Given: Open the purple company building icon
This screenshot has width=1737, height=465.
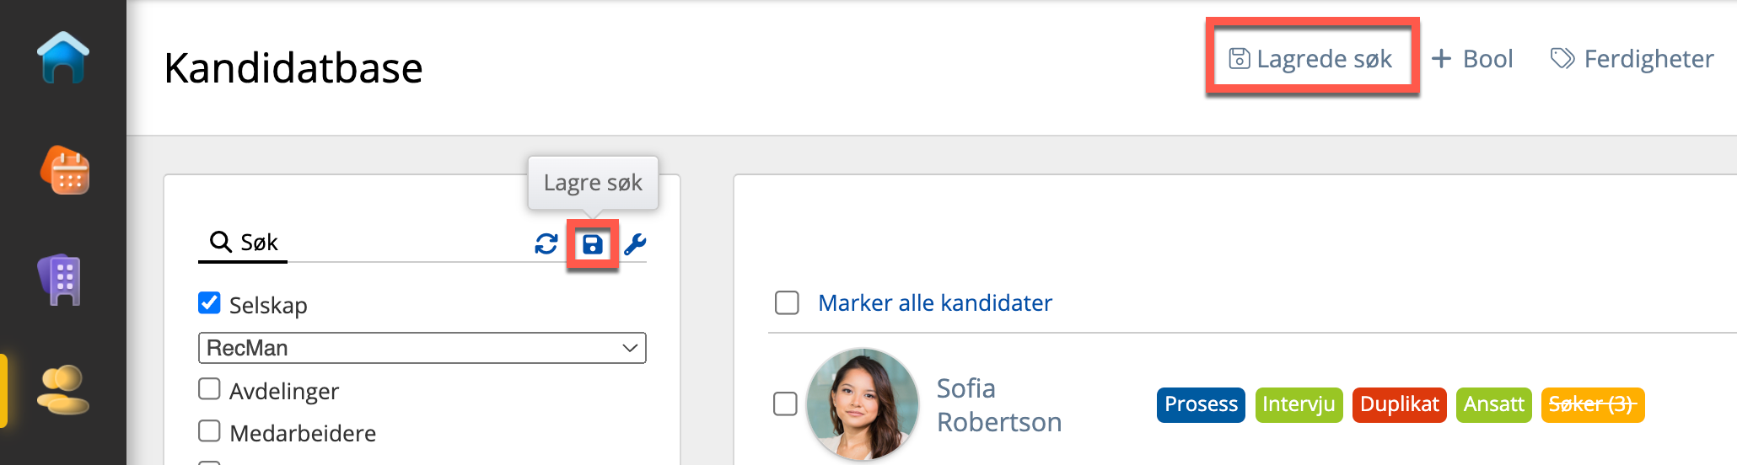Looking at the screenshot, I should pyautogui.click(x=60, y=280).
